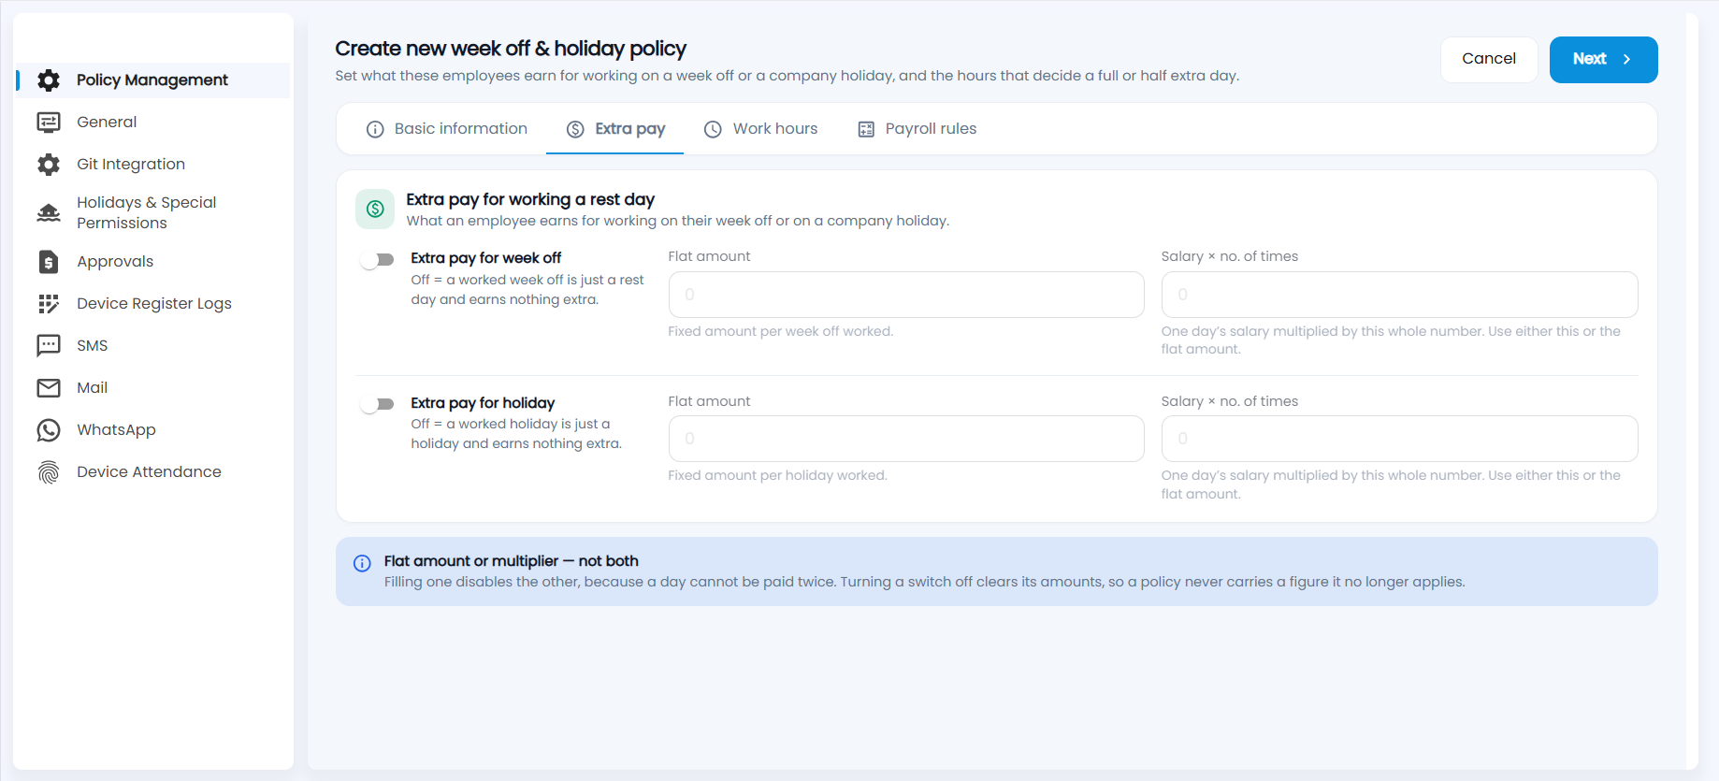Focus the week off Flat amount field
This screenshot has height=781, width=1719.
906,295
